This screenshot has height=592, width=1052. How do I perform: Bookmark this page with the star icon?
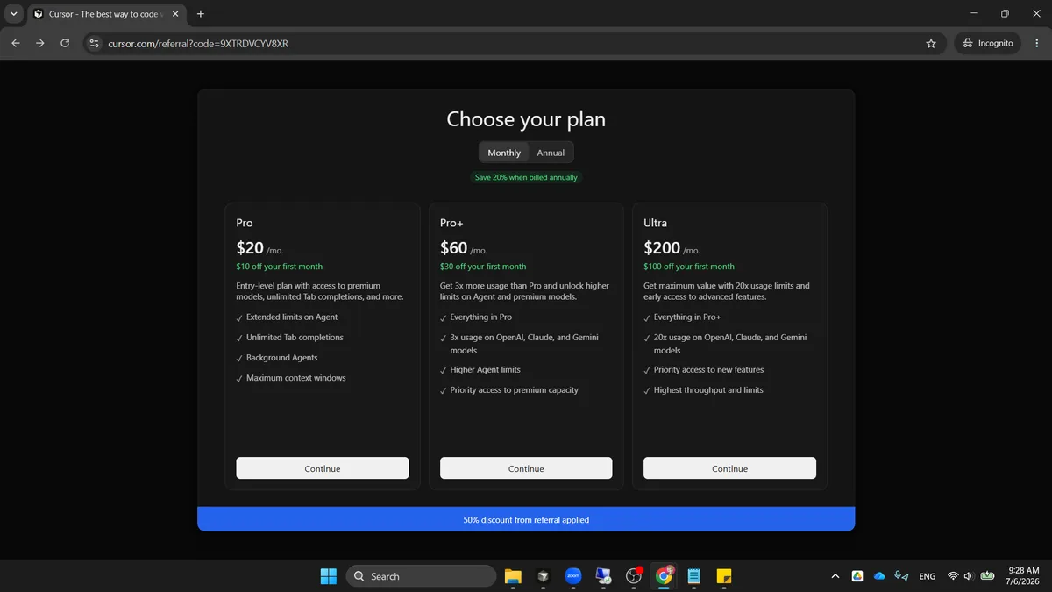point(931,43)
